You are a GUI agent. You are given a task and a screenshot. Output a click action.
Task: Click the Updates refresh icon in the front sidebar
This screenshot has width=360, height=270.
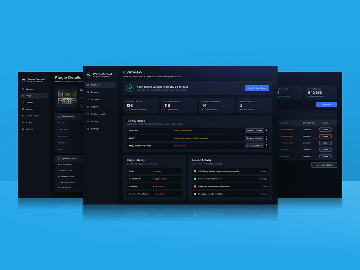(88, 107)
